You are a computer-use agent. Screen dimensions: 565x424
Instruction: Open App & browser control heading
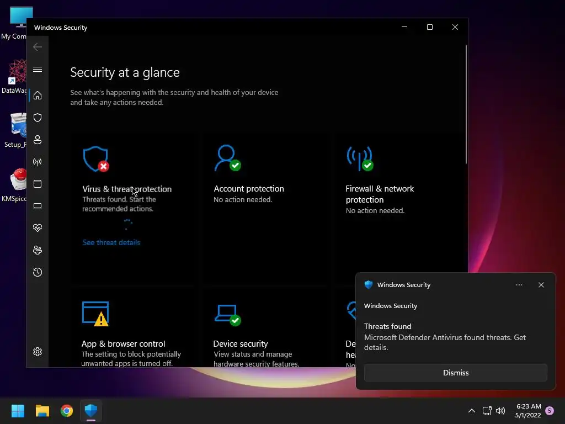click(x=123, y=343)
